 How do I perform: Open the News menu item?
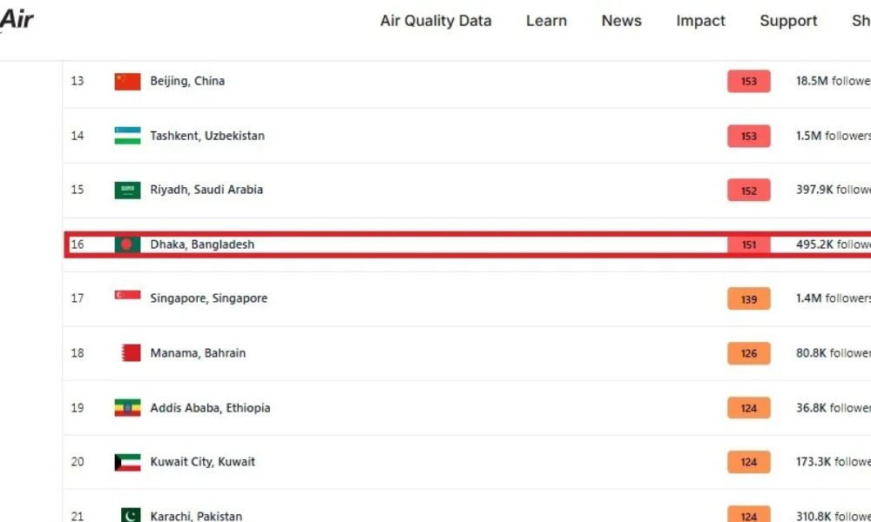[x=622, y=21]
